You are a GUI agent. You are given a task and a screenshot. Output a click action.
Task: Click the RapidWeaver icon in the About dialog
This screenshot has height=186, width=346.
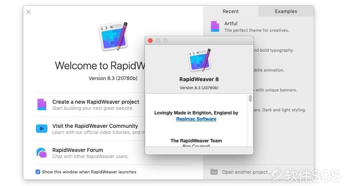click(199, 60)
